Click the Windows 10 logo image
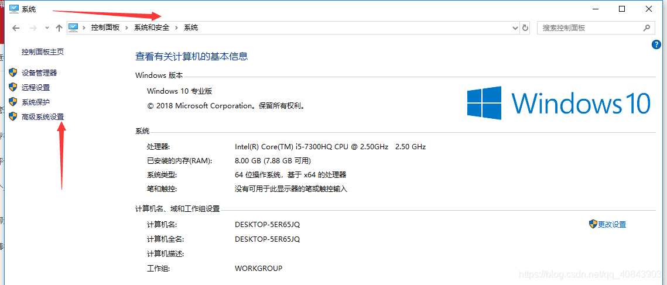The image size is (667, 285). [x=559, y=102]
